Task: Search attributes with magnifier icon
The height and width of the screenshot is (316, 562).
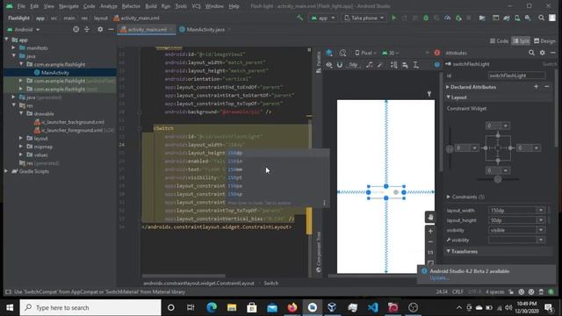Action: [x=531, y=53]
